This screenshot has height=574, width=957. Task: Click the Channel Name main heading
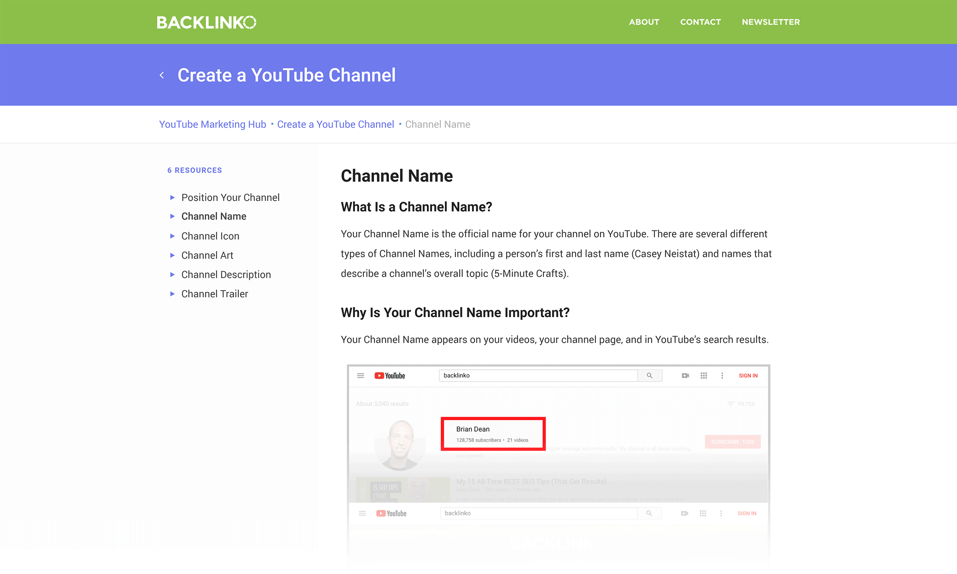(397, 176)
